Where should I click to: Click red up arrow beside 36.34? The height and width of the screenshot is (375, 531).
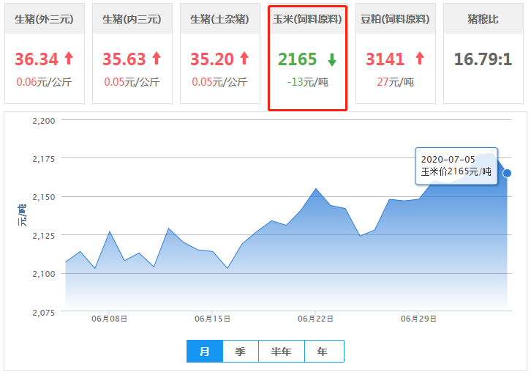pyautogui.click(x=69, y=59)
